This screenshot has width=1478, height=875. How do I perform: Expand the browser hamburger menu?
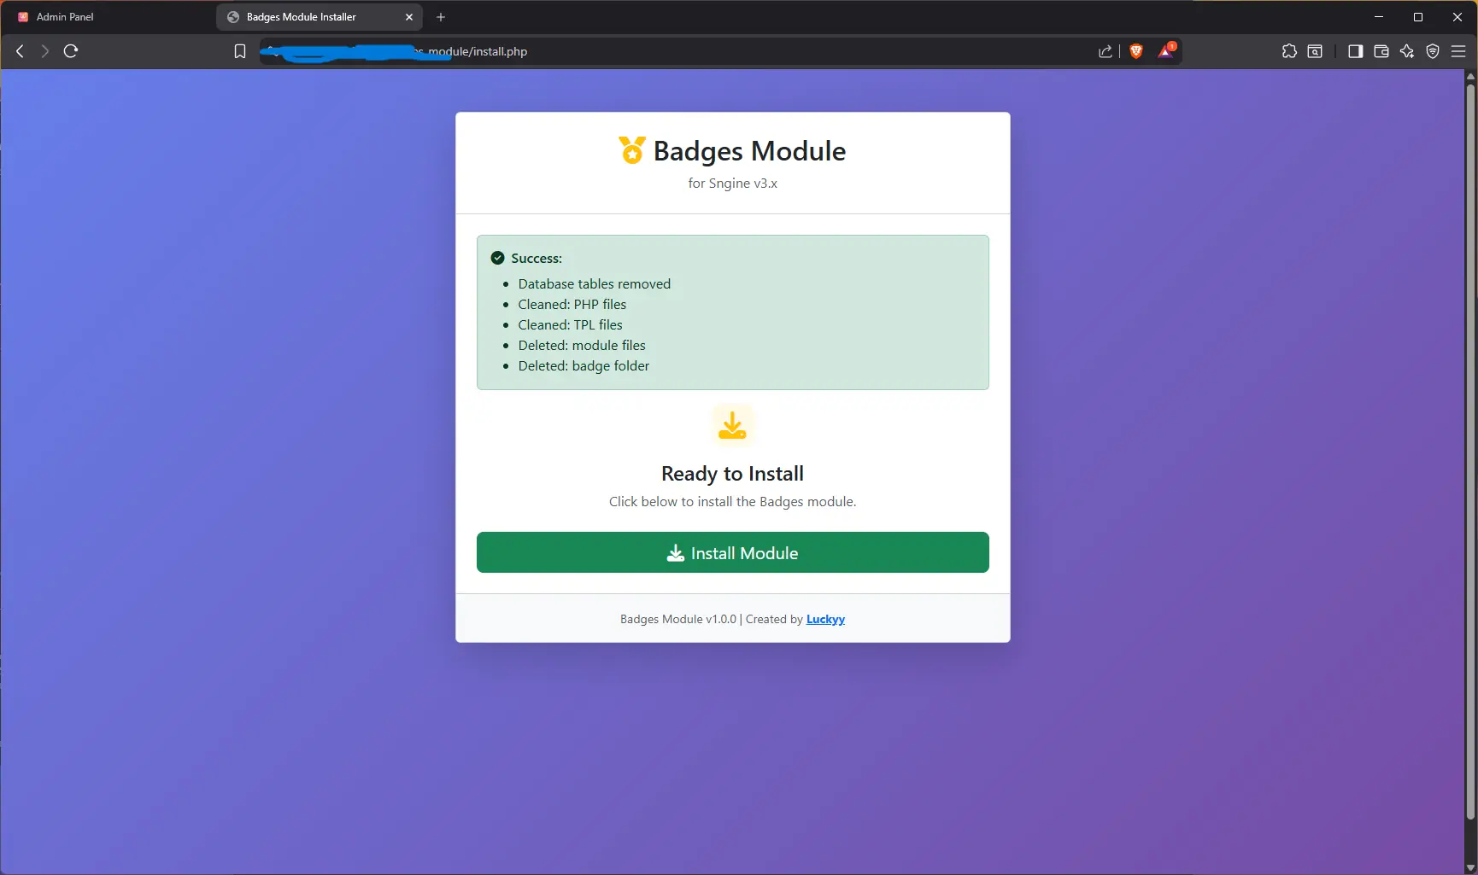click(x=1458, y=51)
